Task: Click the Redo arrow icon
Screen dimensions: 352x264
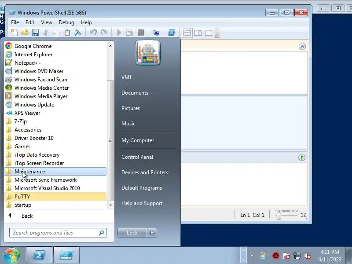Action: point(104,33)
